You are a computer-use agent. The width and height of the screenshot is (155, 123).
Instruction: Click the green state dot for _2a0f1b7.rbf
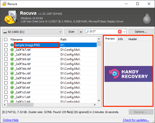(x=12, y=50)
